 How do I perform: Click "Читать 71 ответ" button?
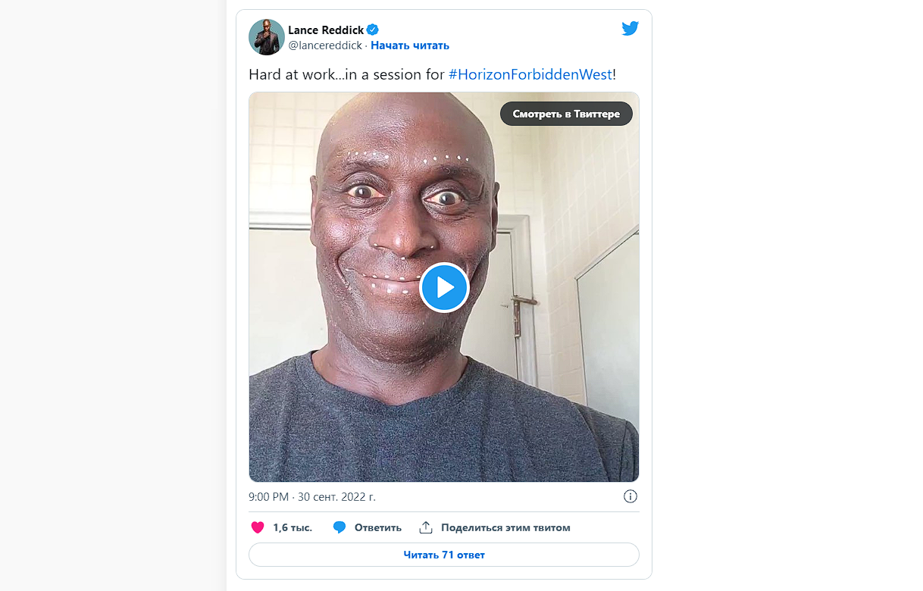(x=443, y=555)
